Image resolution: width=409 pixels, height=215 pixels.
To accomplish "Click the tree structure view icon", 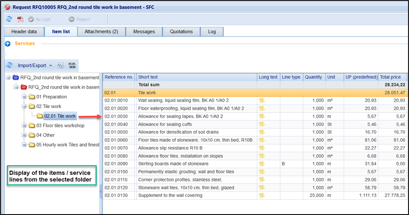I will 60,66.
